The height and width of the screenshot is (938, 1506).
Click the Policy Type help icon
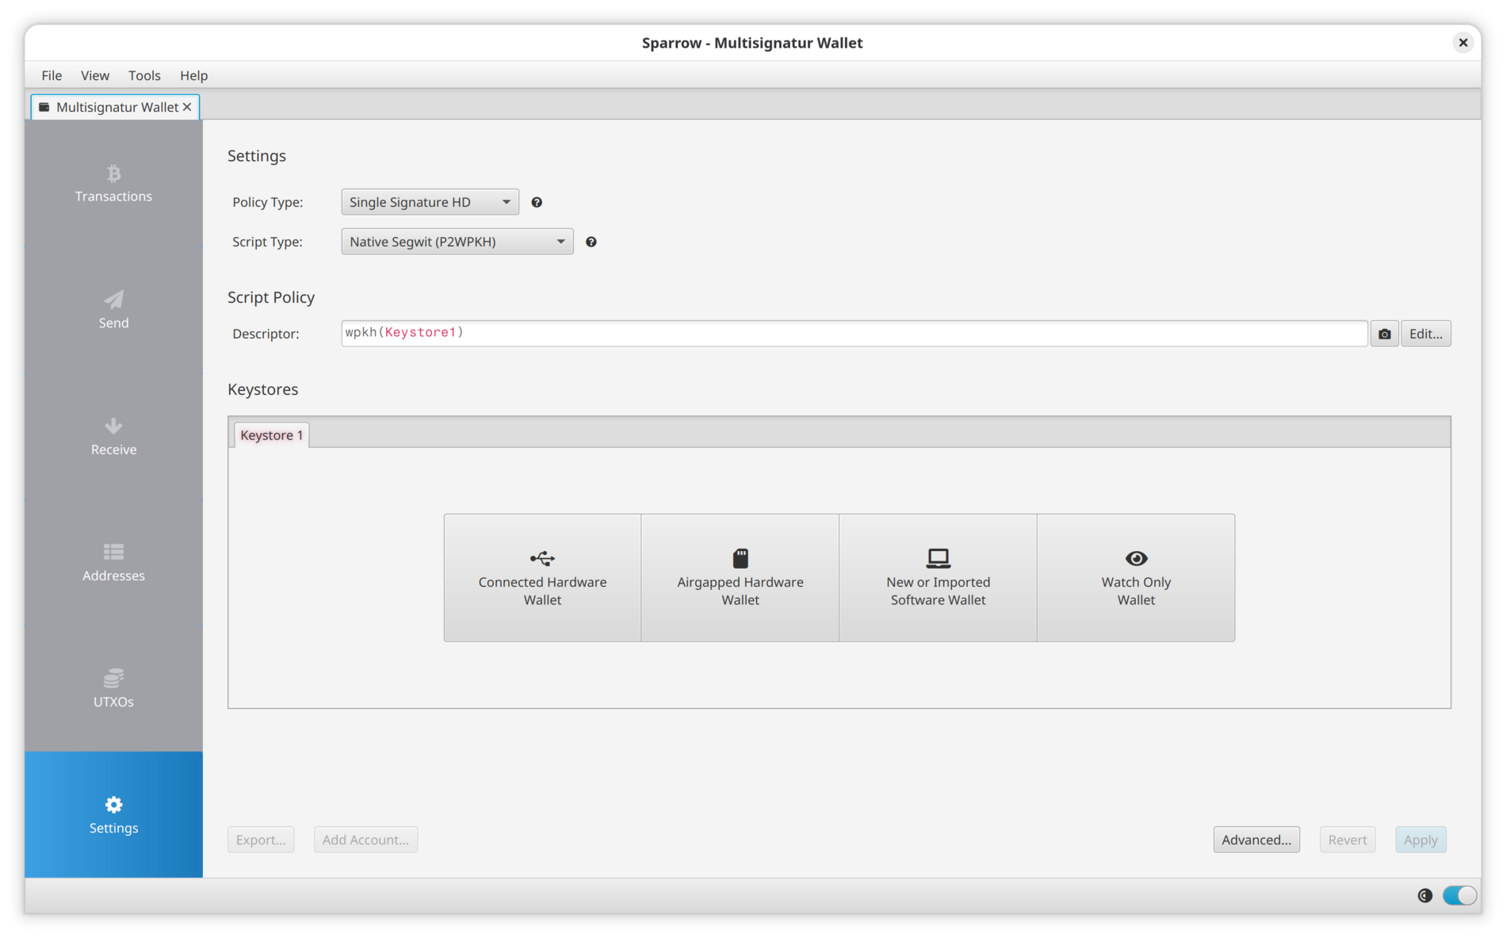[x=537, y=202]
